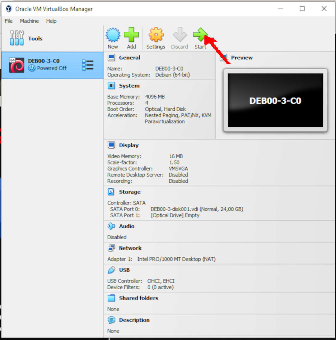
Task: Click the Shared folders section header
Action: click(138, 298)
